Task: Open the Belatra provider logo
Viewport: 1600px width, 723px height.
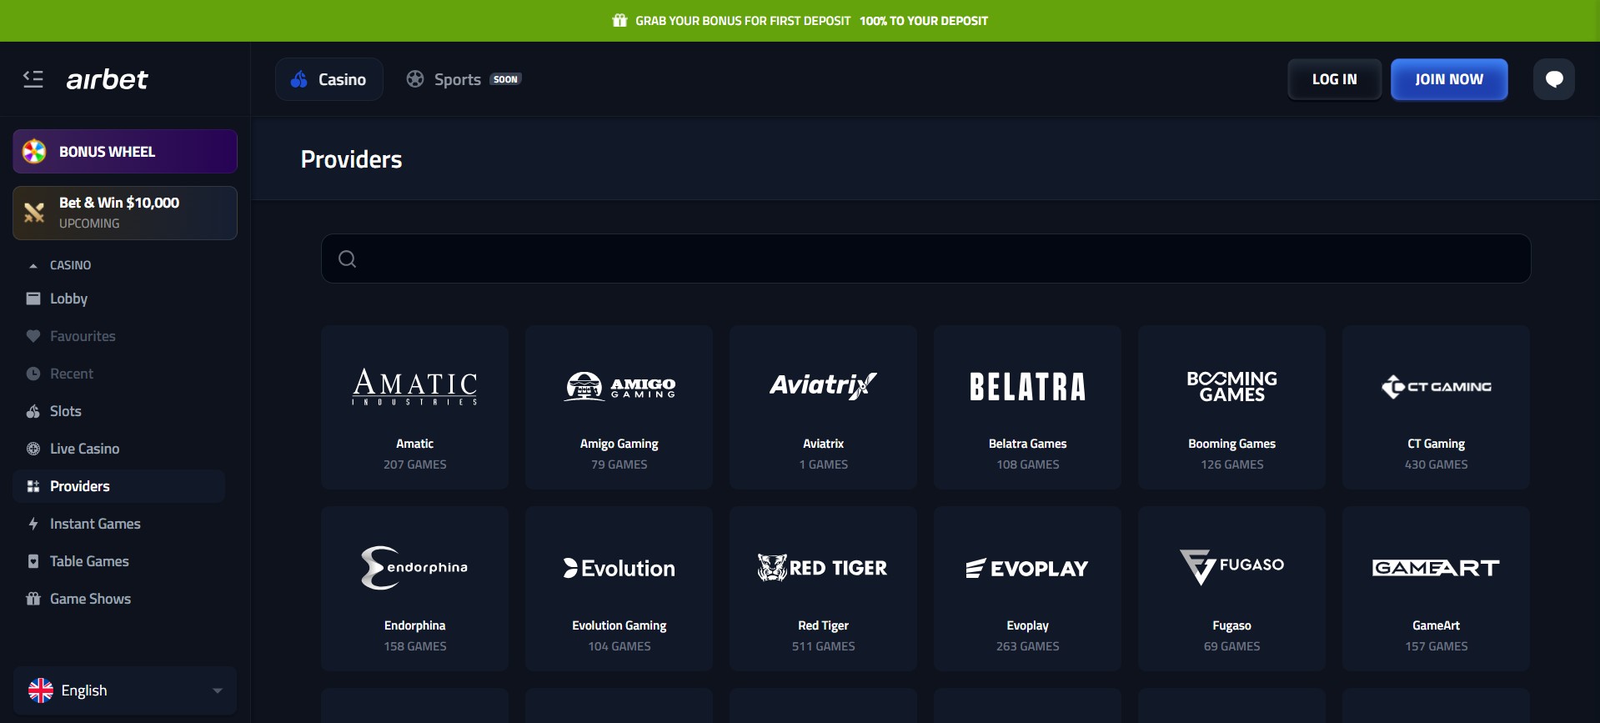Action: (x=1028, y=387)
